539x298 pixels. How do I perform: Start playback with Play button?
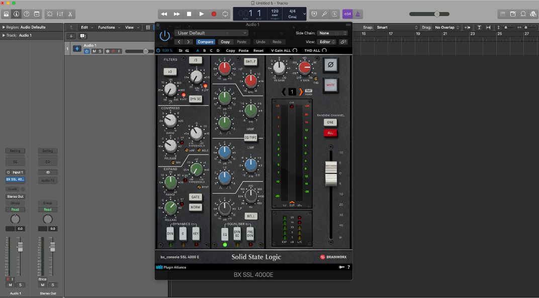[x=202, y=14]
